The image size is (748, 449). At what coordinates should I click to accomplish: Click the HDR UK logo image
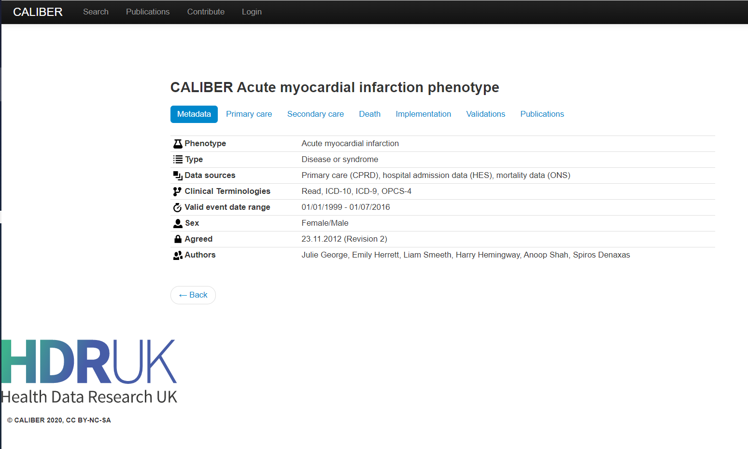(x=89, y=371)
